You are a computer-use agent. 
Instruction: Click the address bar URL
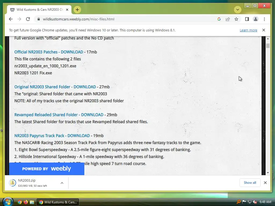pyautogui.click(x=79, y=19)
